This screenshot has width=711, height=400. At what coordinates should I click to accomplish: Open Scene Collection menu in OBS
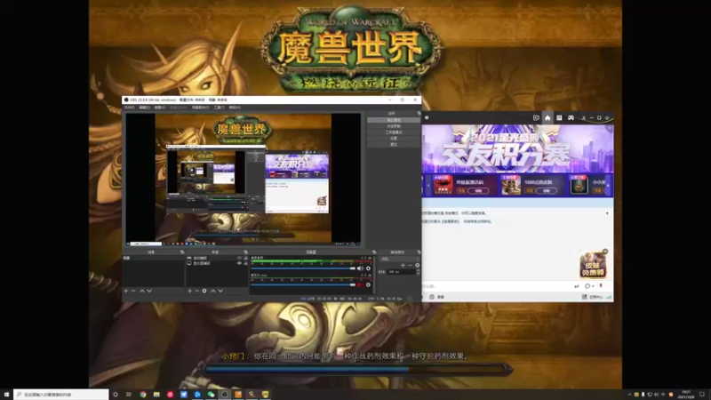point(201,108)
